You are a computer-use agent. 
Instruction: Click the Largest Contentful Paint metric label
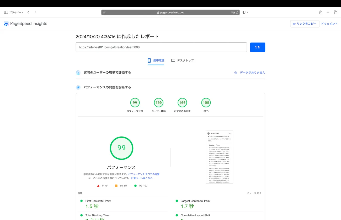click(195, 201)
